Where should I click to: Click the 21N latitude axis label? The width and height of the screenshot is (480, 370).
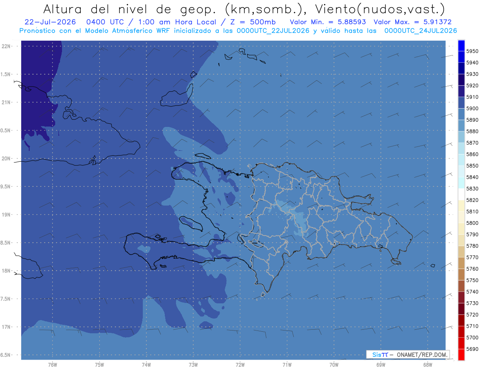[6, 102]
